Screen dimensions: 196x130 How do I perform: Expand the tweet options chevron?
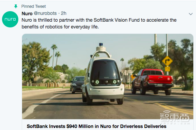(x=191, y=14)
